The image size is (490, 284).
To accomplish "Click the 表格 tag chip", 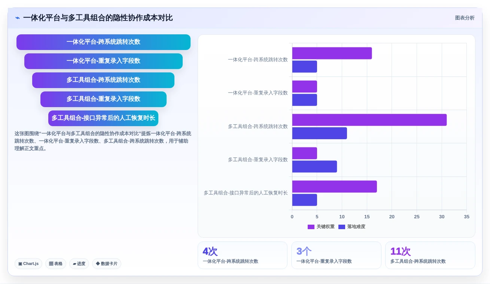I will (x=56, y=263).
